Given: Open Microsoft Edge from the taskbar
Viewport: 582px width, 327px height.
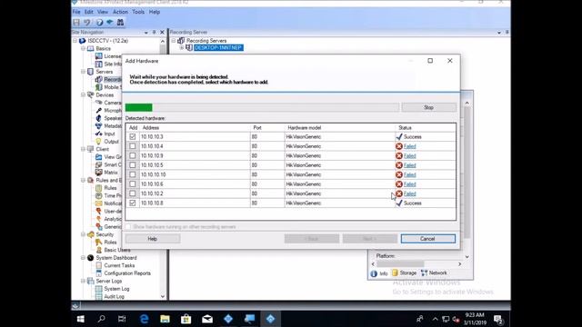Looking at the screenshot, I should click(144, 319).
